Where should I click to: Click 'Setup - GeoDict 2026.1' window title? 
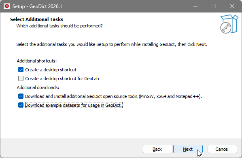(x=37, y=6)
